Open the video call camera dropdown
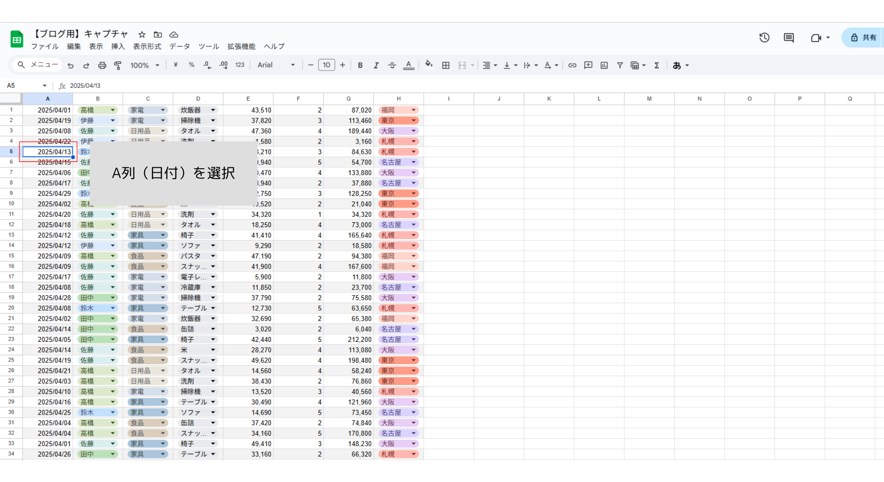884x482 pixels. 820,38
